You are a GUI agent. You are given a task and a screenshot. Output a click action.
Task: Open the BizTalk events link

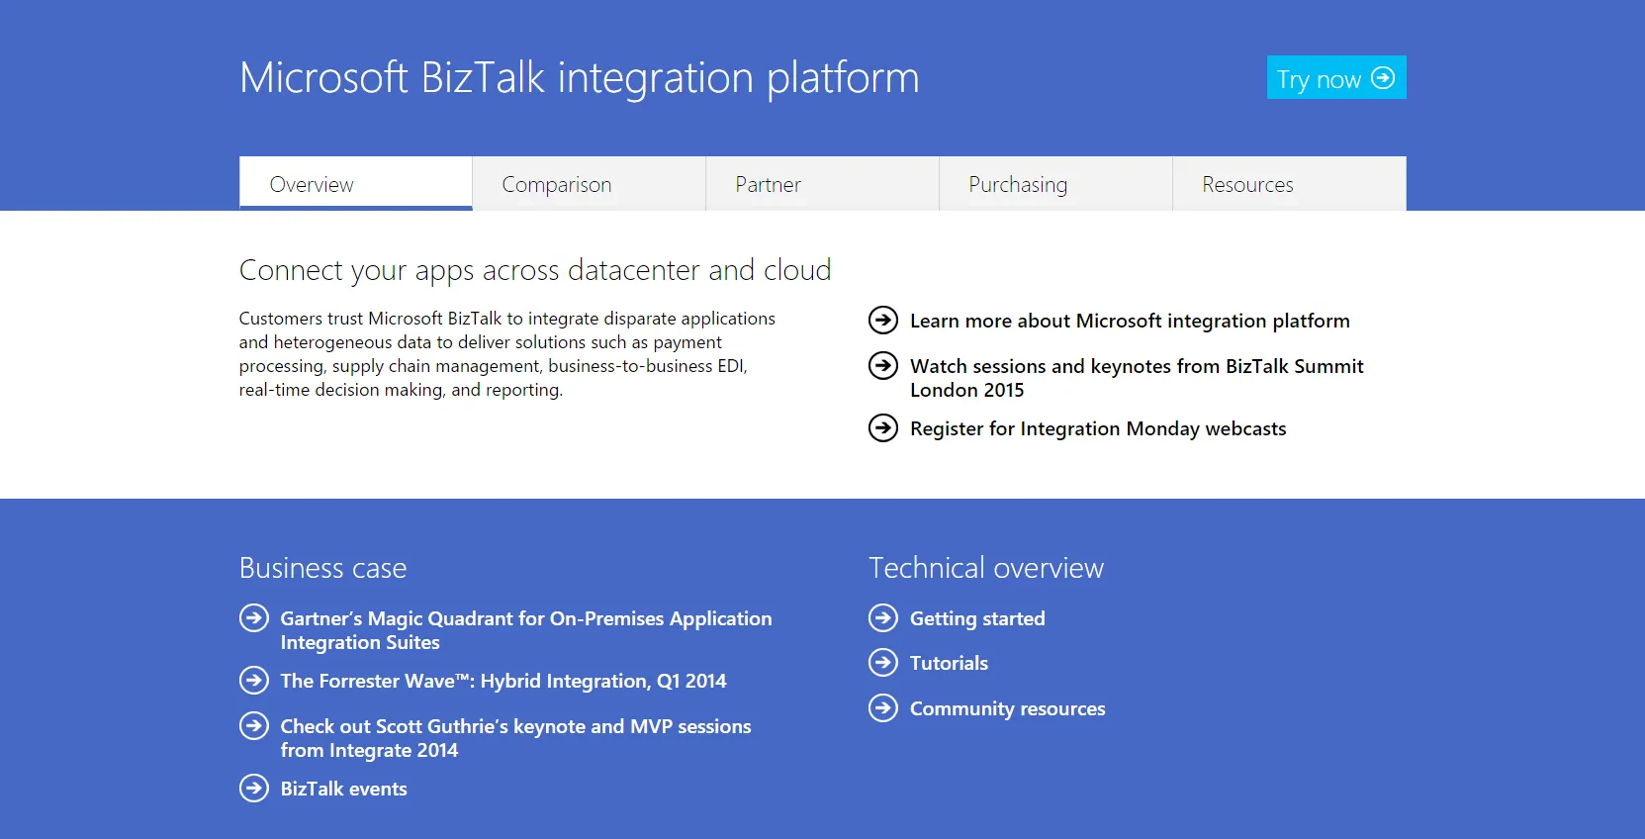343,789
